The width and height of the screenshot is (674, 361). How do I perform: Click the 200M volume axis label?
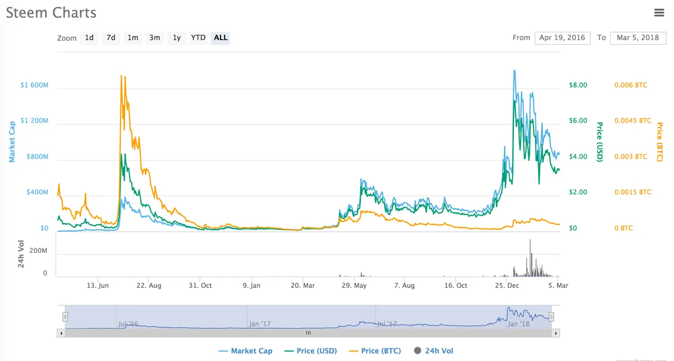tap(38, 251)
